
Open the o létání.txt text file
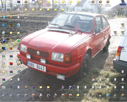click(x=115, y=87)
